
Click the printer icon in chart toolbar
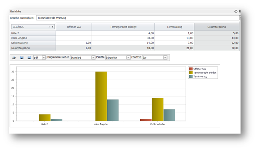[x=14, y=58]
